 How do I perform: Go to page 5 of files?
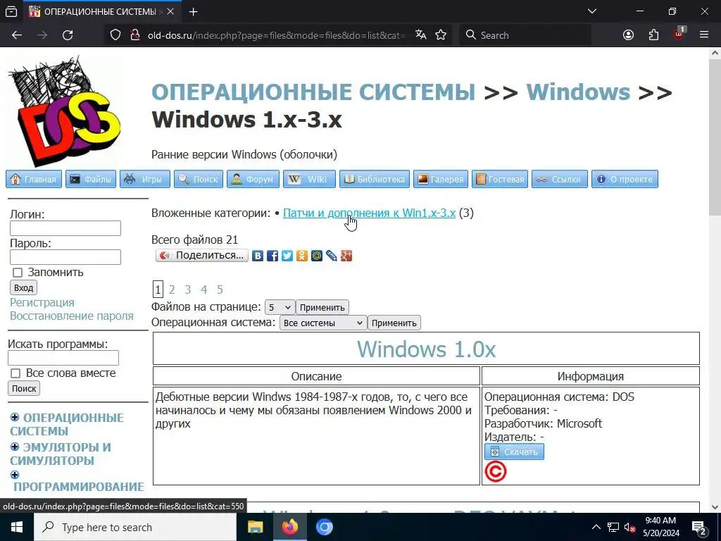[x=220, y=290]
